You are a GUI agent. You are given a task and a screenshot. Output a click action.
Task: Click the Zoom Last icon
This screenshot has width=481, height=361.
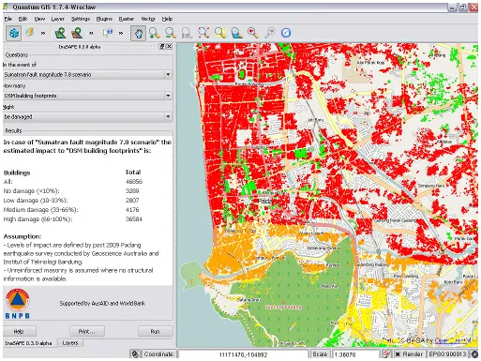[253, 33]
